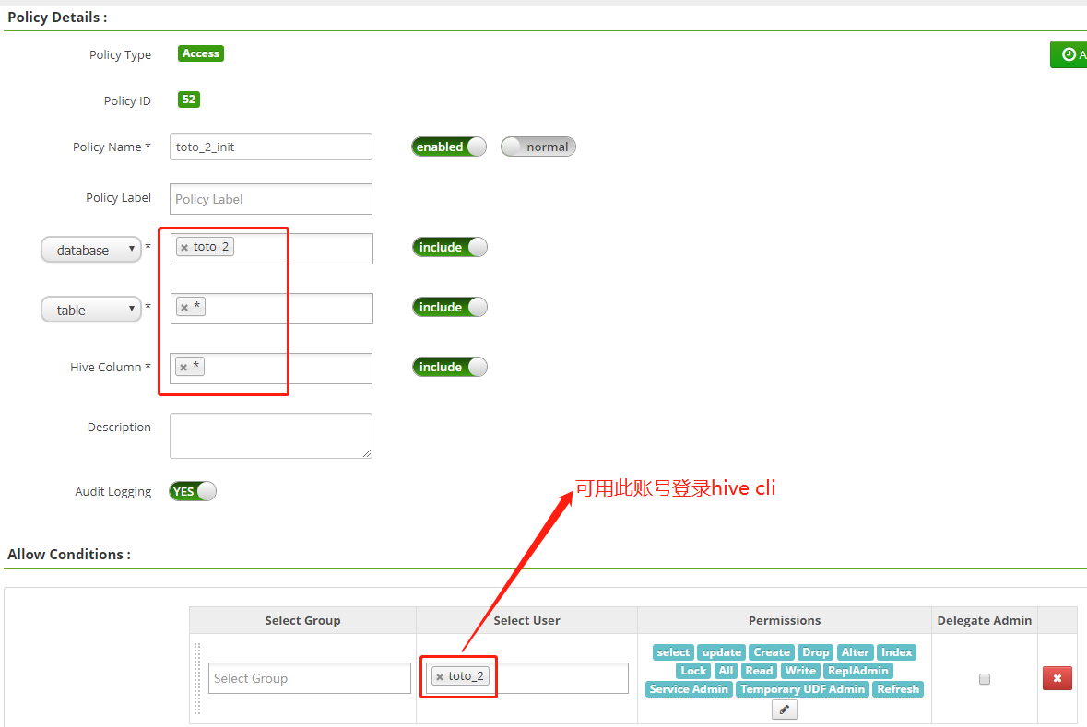Click the Alter permission tag
This screenshot has height=727, width=1087.
855,652
